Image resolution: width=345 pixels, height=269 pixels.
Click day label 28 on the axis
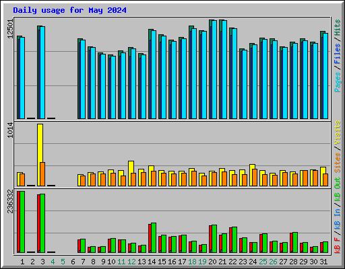pos(293,262)
